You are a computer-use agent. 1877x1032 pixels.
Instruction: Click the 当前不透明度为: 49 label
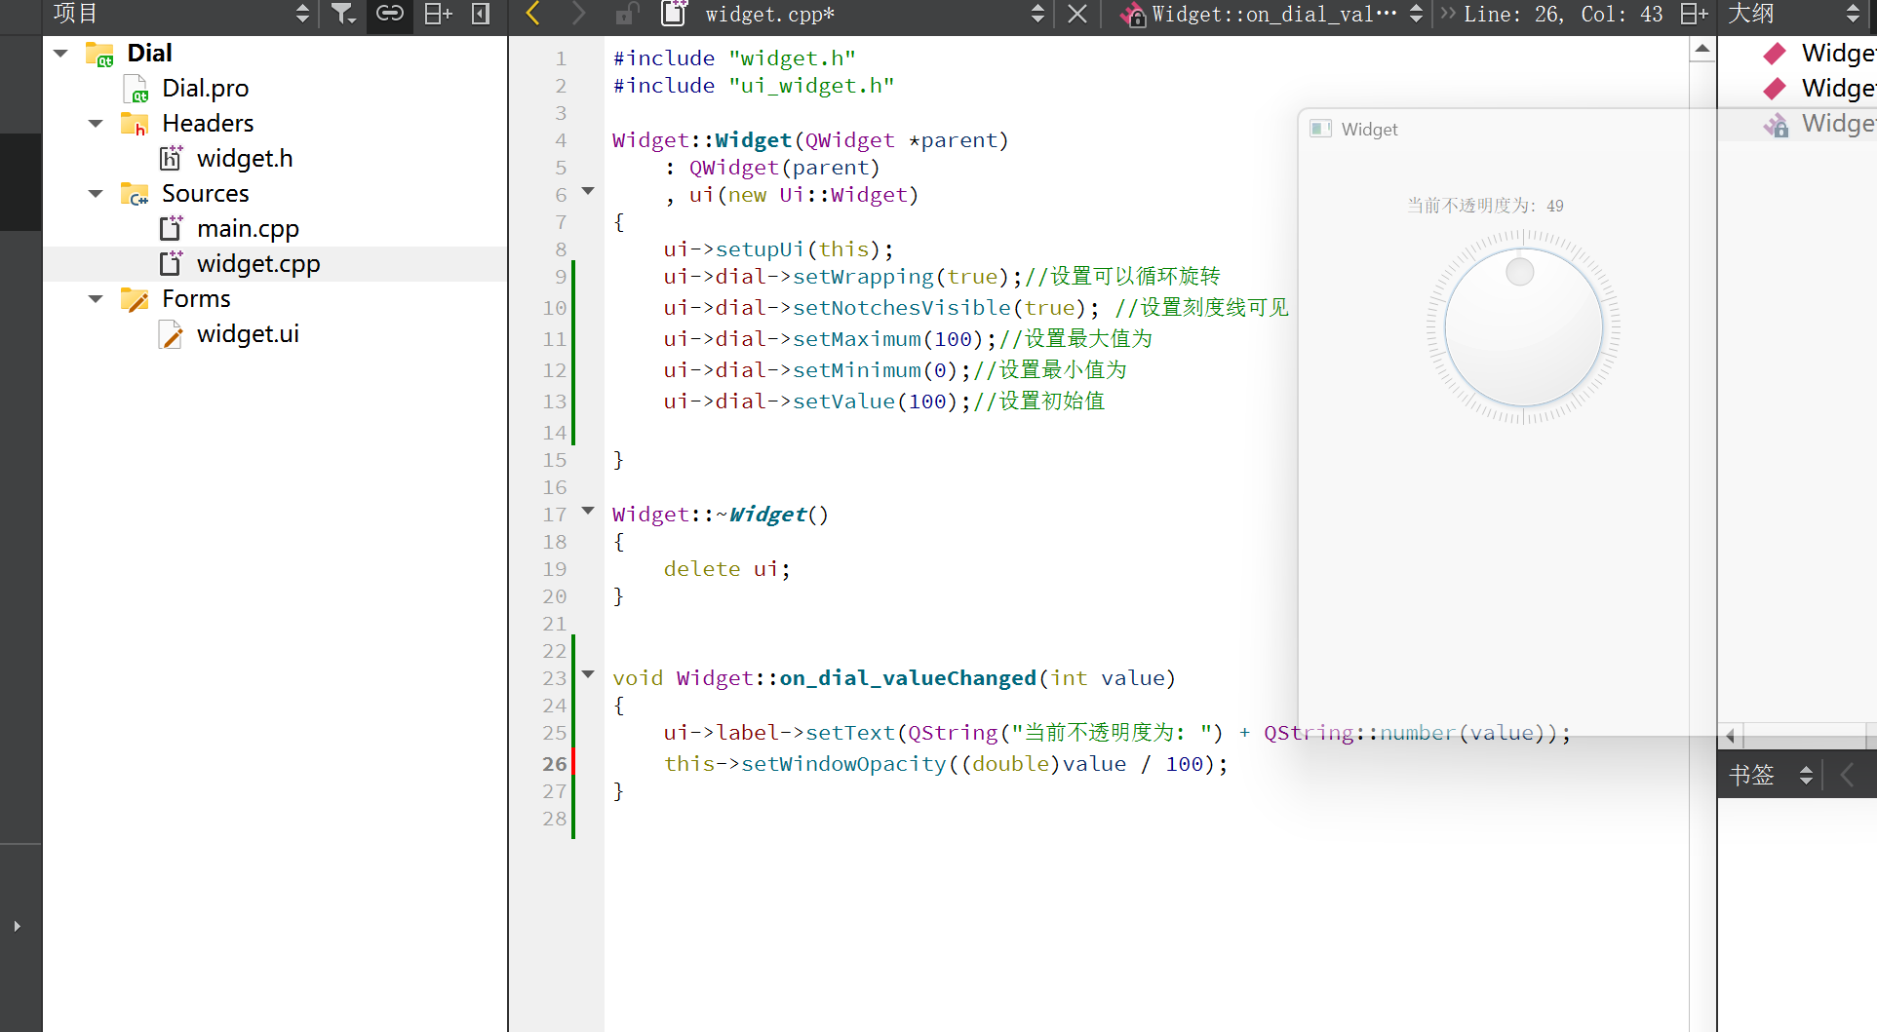(x=1485, y=206)
